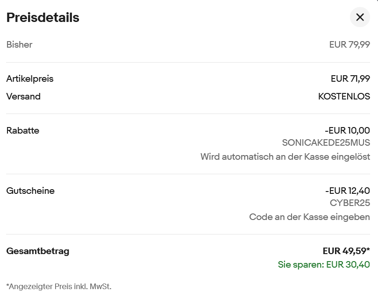Image resolution: width=378 pixels, height=298 pixels.
Task: Click the Versand label
Action: coord(23,97)
